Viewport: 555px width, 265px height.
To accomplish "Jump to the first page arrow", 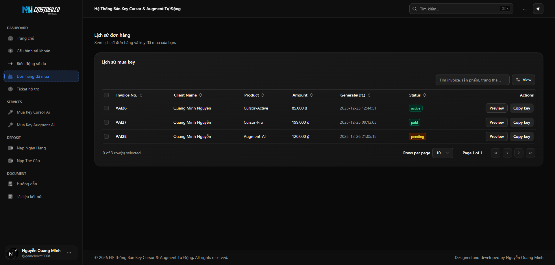I will (495, 153).
